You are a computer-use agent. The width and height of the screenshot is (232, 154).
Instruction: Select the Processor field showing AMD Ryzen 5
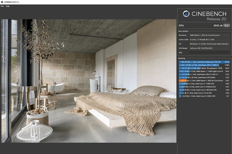209,35
